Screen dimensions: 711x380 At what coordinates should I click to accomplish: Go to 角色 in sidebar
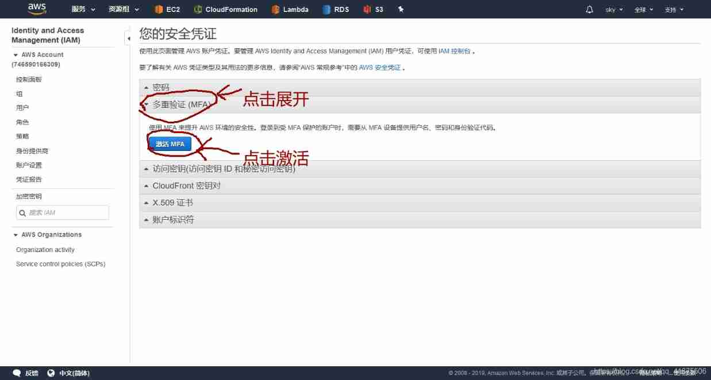tap(22, 122)
